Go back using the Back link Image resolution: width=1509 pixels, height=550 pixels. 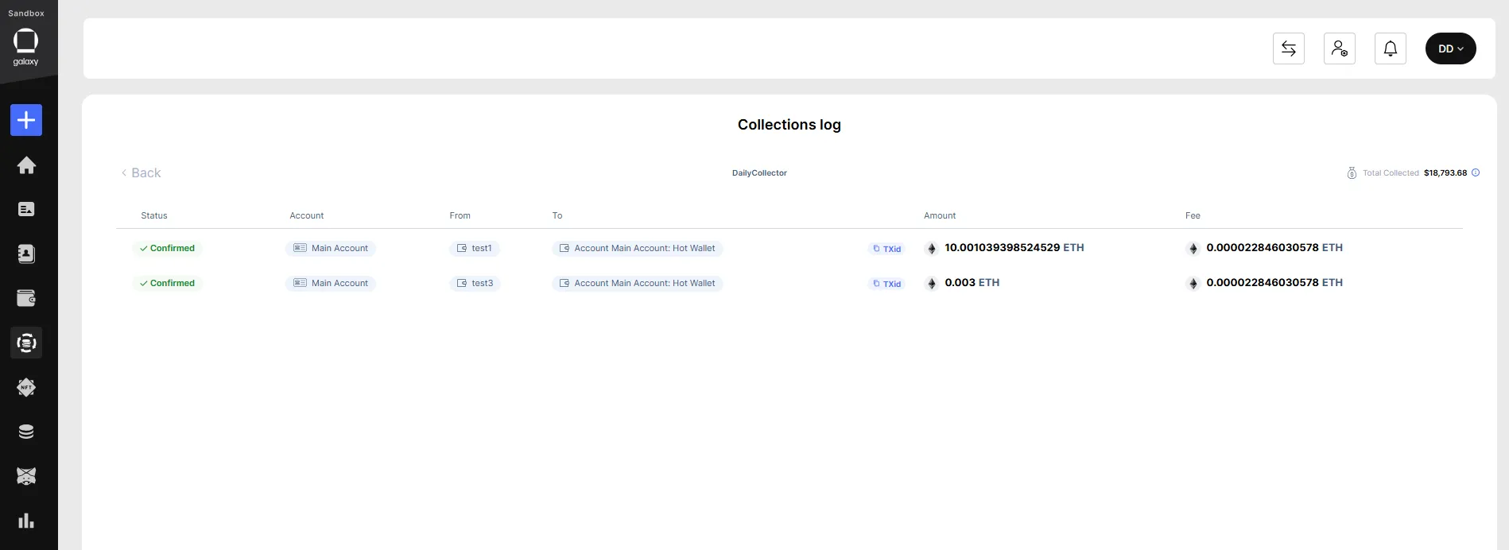tap(141, 172)
